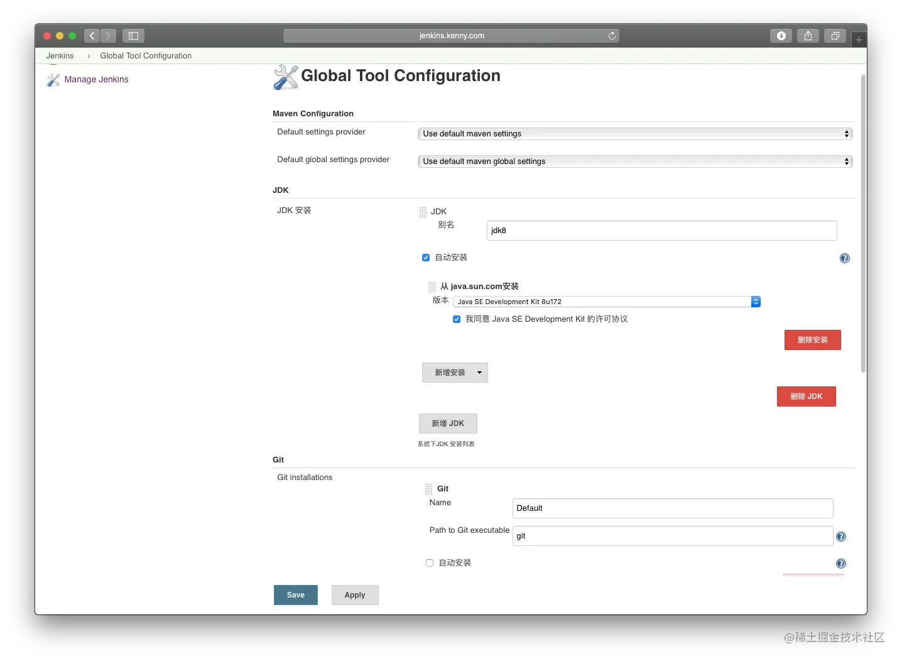This screenshot has height=661, width=902.
Task: Open help for Path to Git executable
Action: (841, 537)
